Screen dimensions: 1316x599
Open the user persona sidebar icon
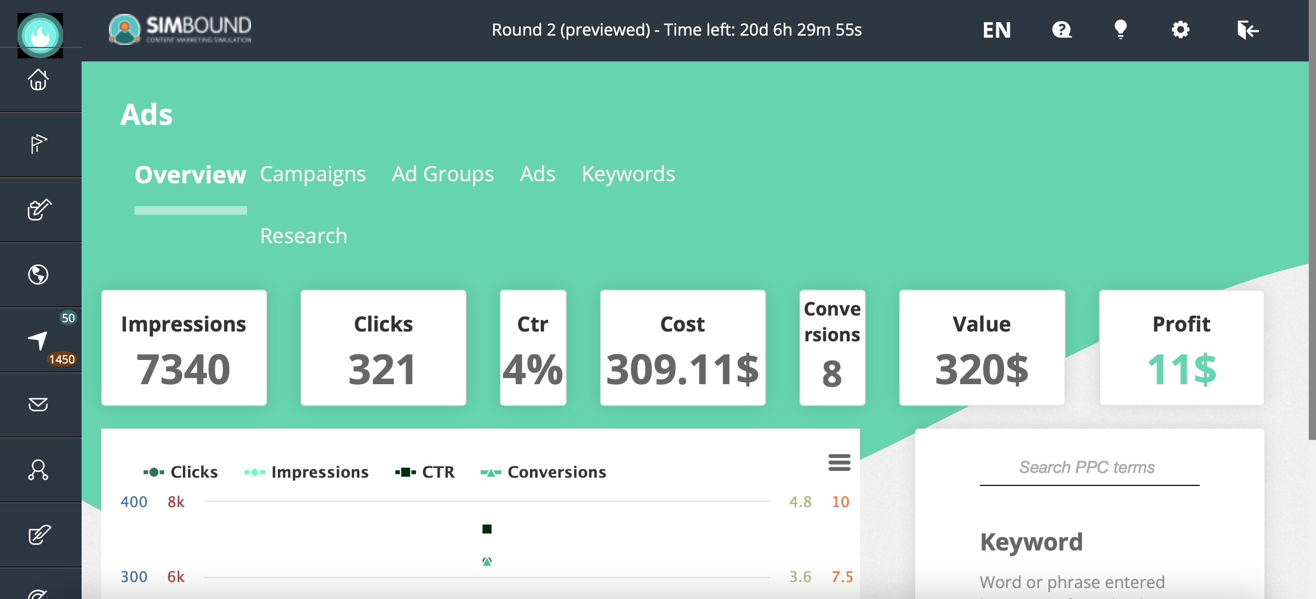tap(38, 469)
